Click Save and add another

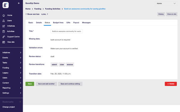tap(46, 84)
